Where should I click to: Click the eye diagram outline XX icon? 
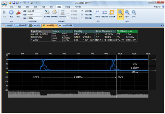(105, 14)
